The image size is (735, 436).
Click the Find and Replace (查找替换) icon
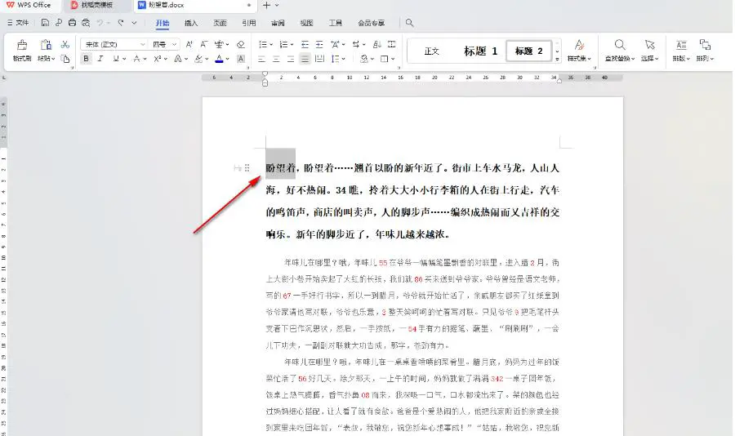tap(620, 45)
